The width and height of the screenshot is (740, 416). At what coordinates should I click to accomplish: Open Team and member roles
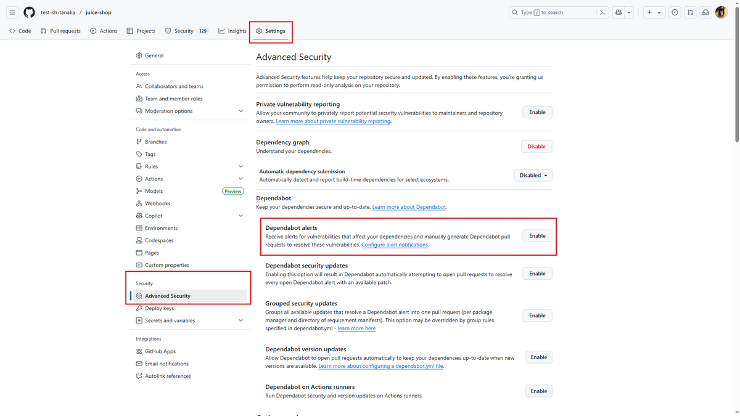(189, 99)
